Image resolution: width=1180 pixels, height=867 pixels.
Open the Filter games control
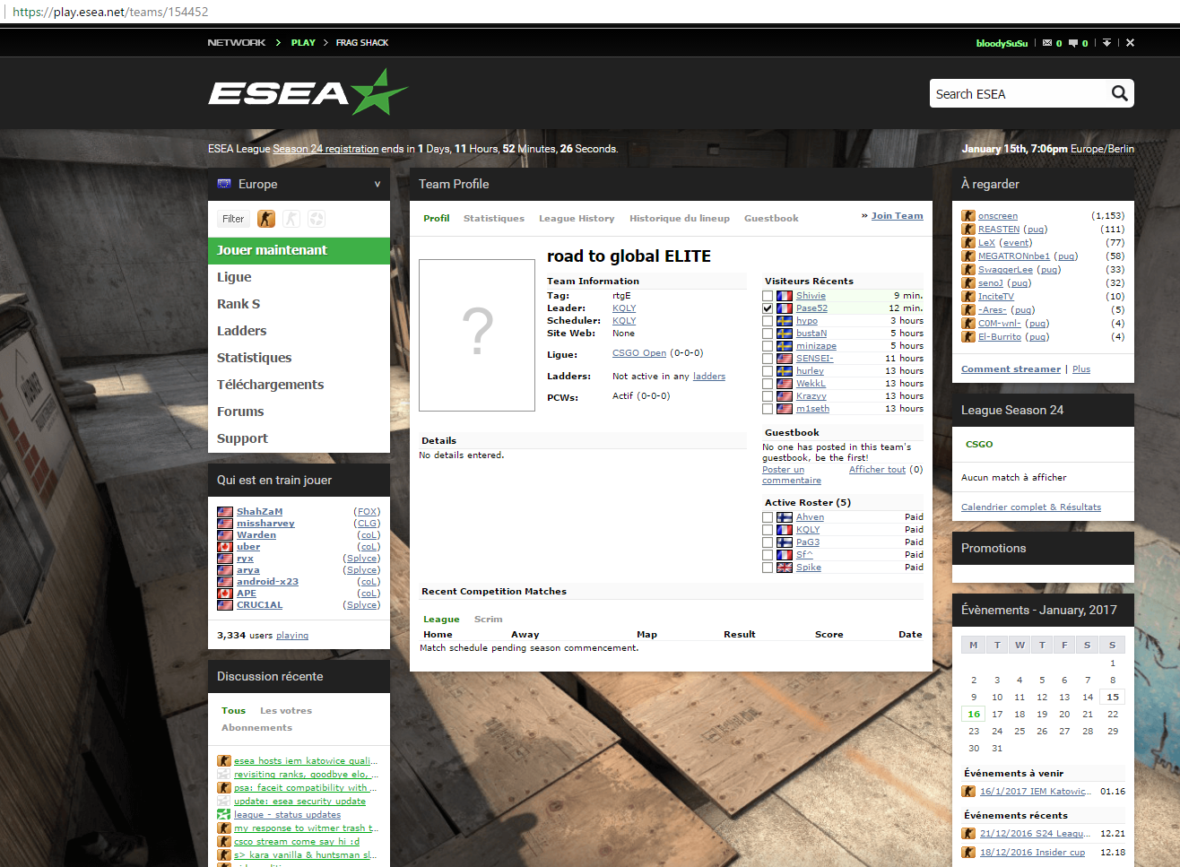click(x=233, y=219)
